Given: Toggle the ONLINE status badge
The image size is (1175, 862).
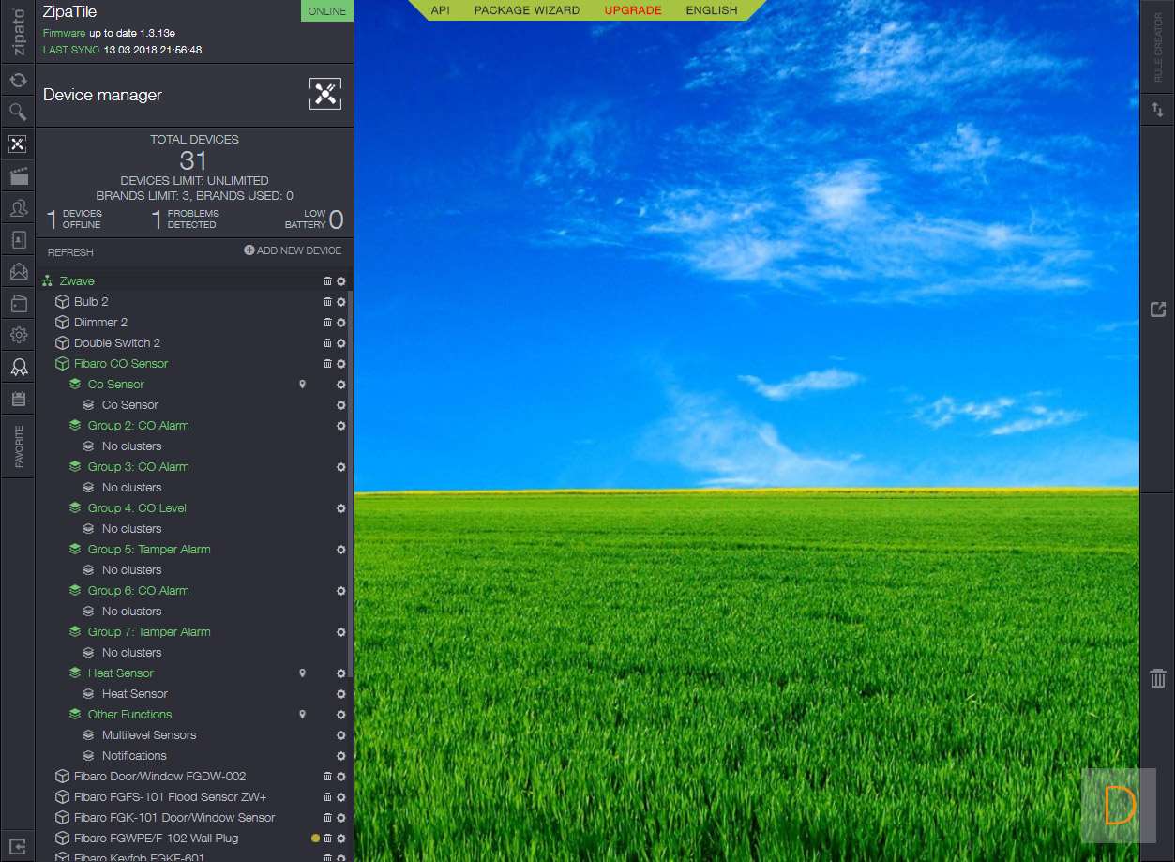Looking at the screenshot, I should point(326,11).
